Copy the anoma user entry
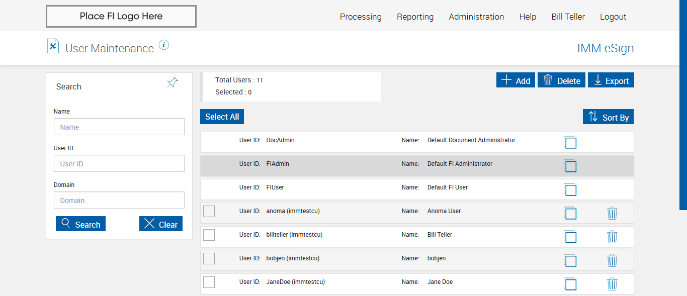The width and height of the screenshot is (687, 296). coord(570,213)
